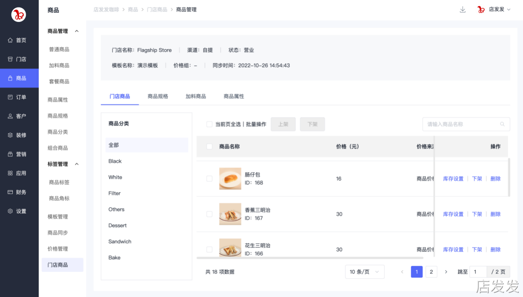Click 删除 for 肠仔包
The height and width of the screenshot is (297, 523).
[495, 179]
